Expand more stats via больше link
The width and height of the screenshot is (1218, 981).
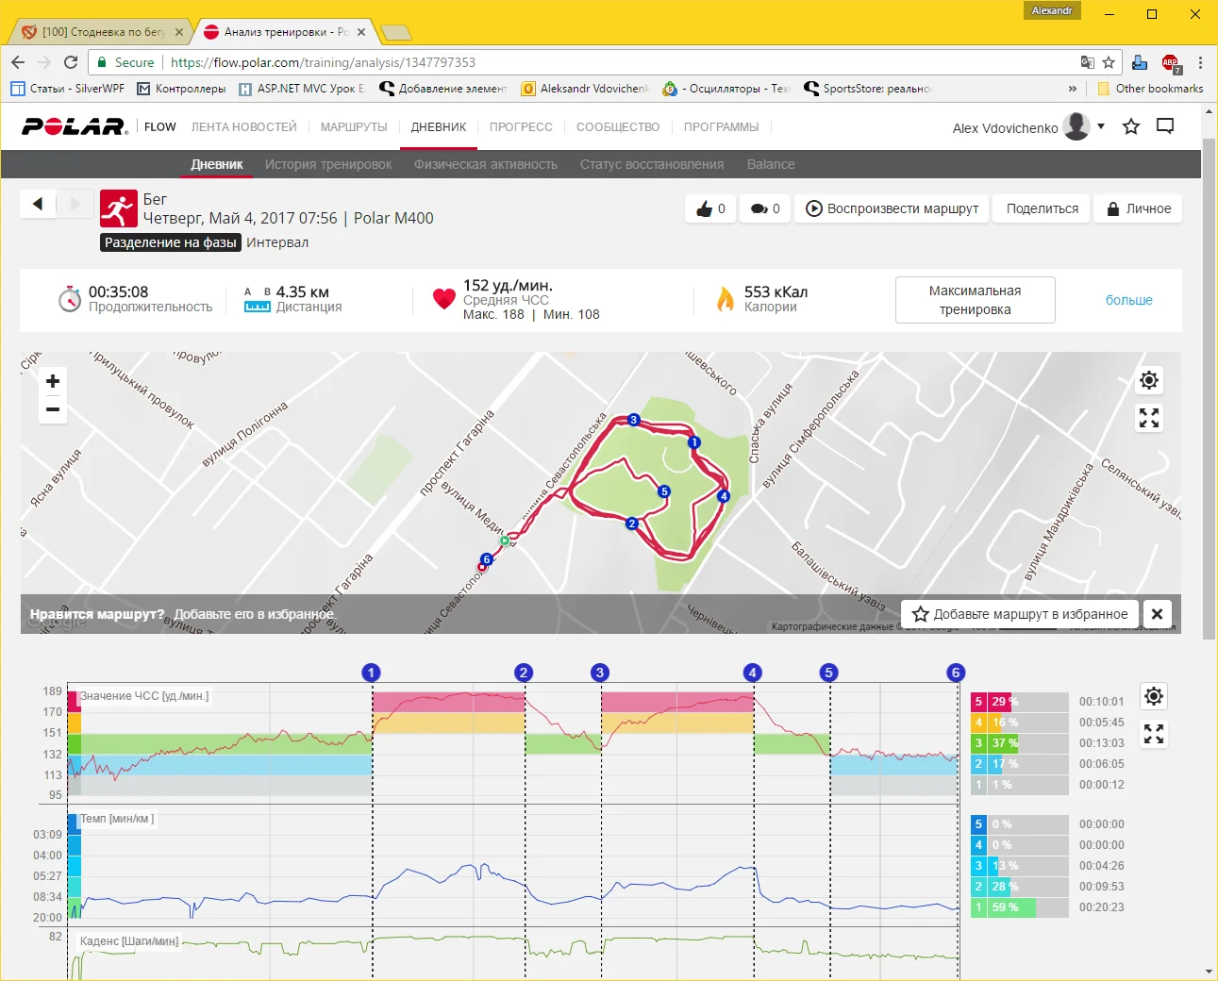coord(1128,300)
